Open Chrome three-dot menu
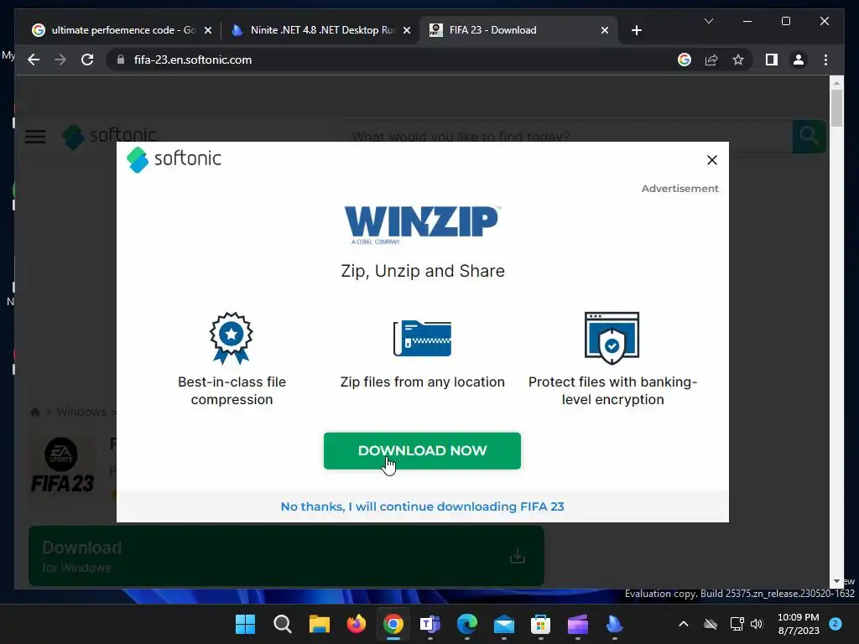Viewport: 859px width, 644px height. tap(825, 60)
